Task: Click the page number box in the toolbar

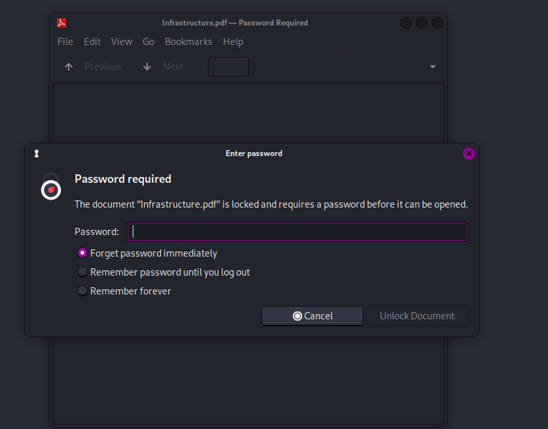Action: (x=229, y=67)
